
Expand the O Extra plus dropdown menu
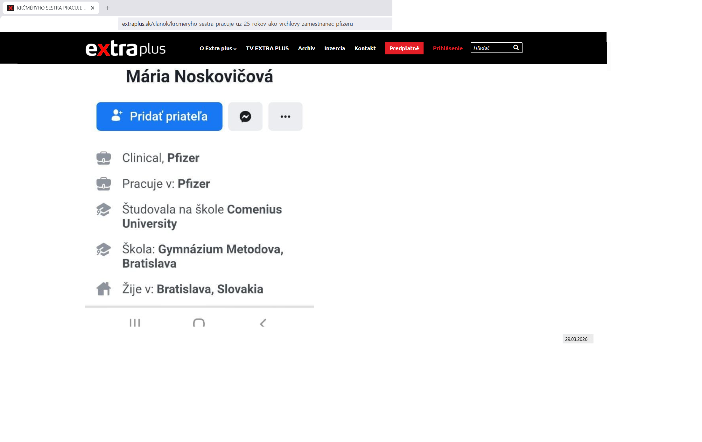tap(218, 48)
